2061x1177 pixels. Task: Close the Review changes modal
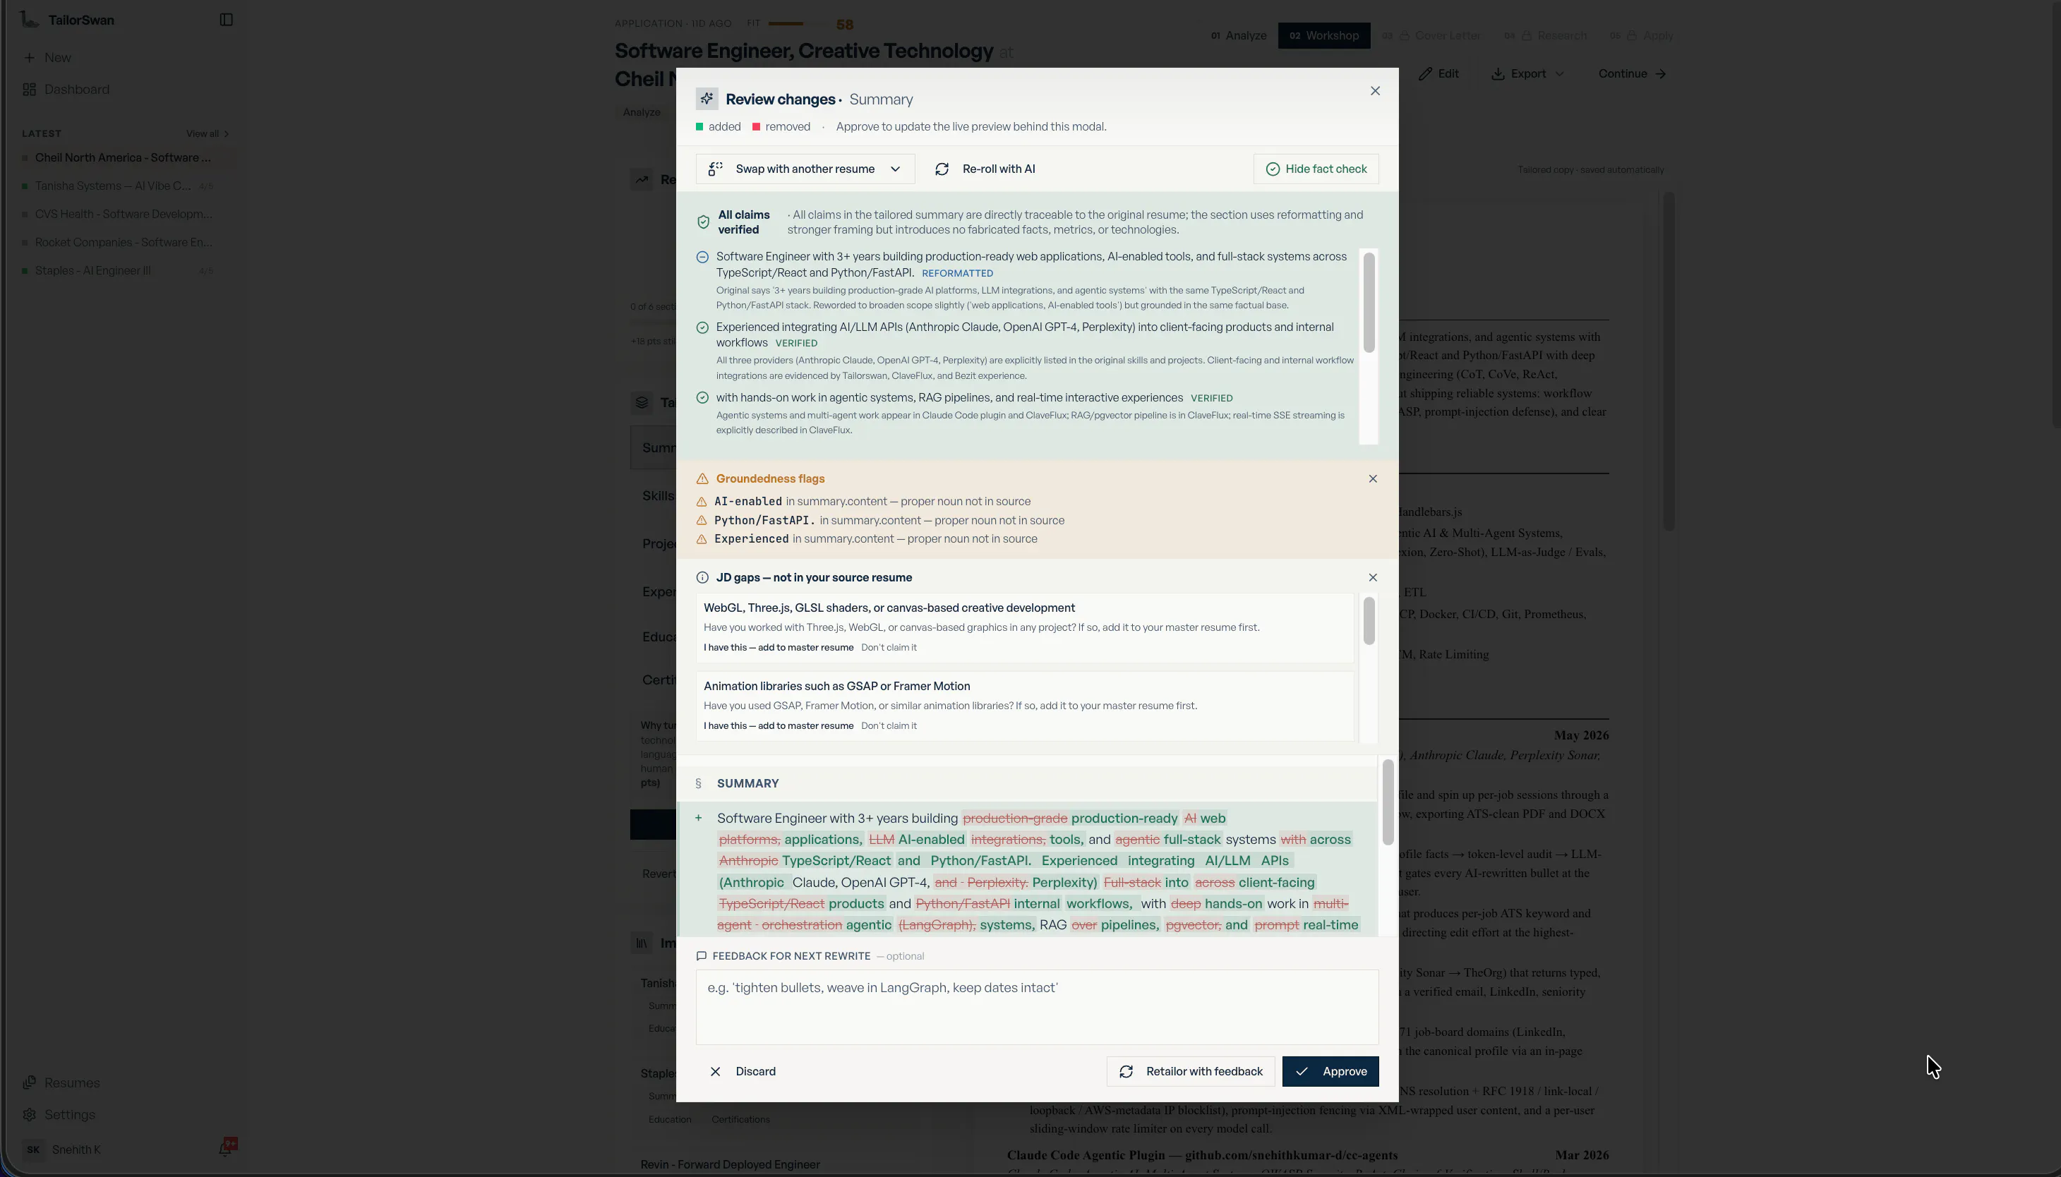1376,90
